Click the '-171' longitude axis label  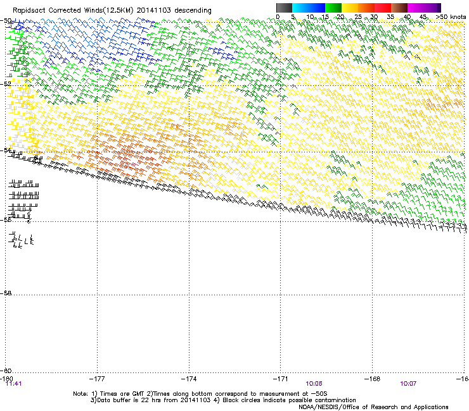tap(281, 379)
